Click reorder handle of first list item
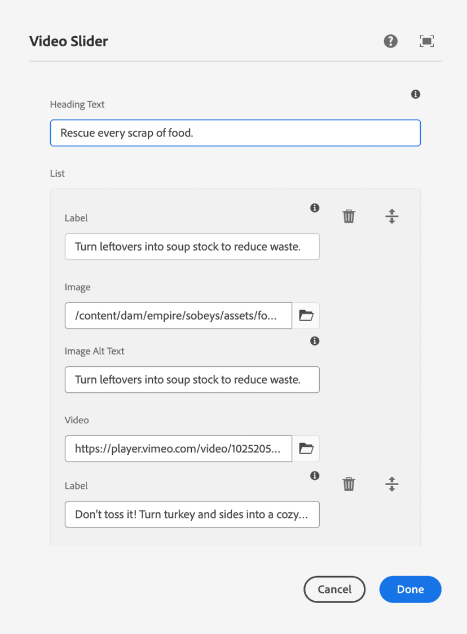 click(392, 216)
